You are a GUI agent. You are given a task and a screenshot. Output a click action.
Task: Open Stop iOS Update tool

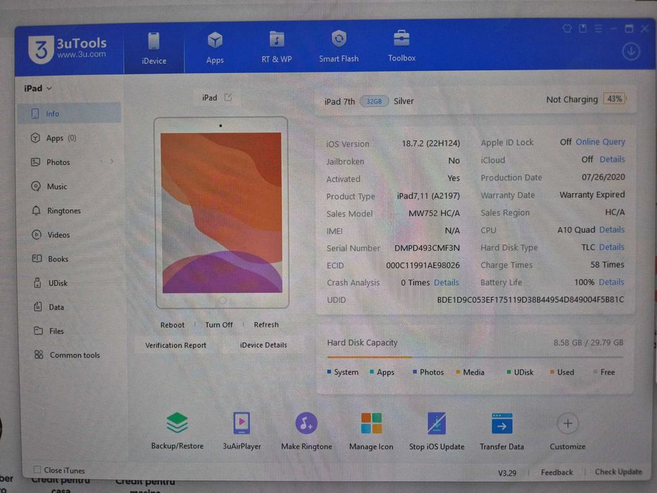437,430
